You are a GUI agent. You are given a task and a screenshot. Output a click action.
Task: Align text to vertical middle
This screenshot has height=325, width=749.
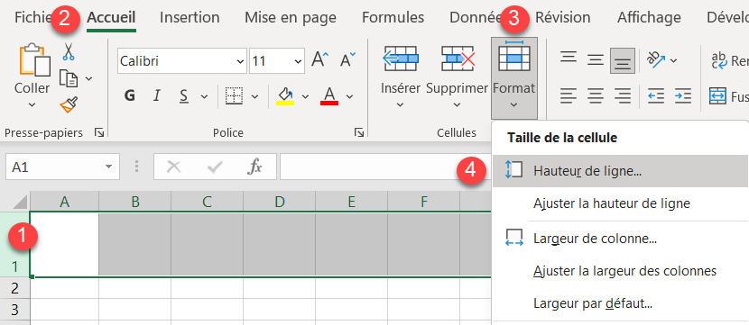point(596,60)
